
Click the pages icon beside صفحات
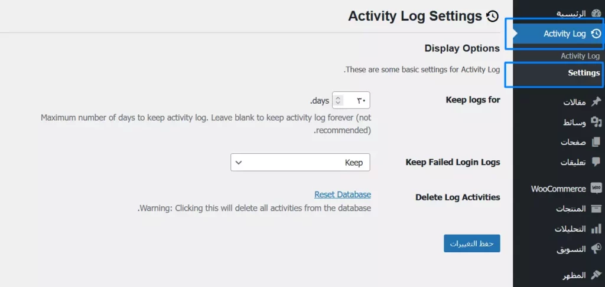tap(596, 142)
